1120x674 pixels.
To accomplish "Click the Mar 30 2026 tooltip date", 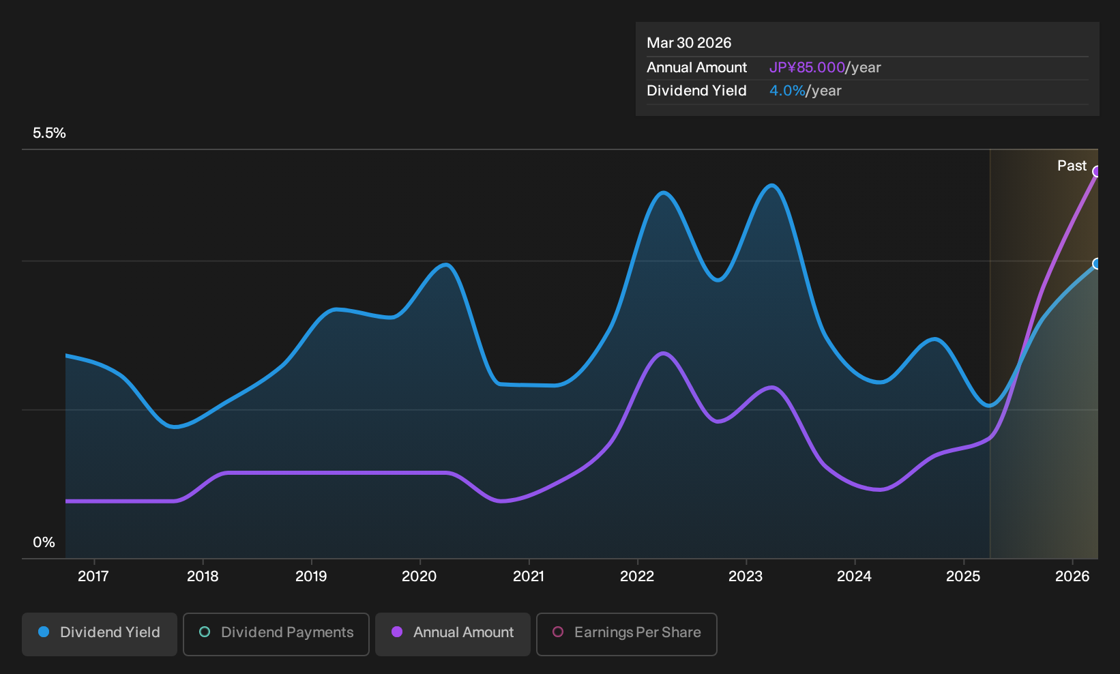I will pos(689,43).
